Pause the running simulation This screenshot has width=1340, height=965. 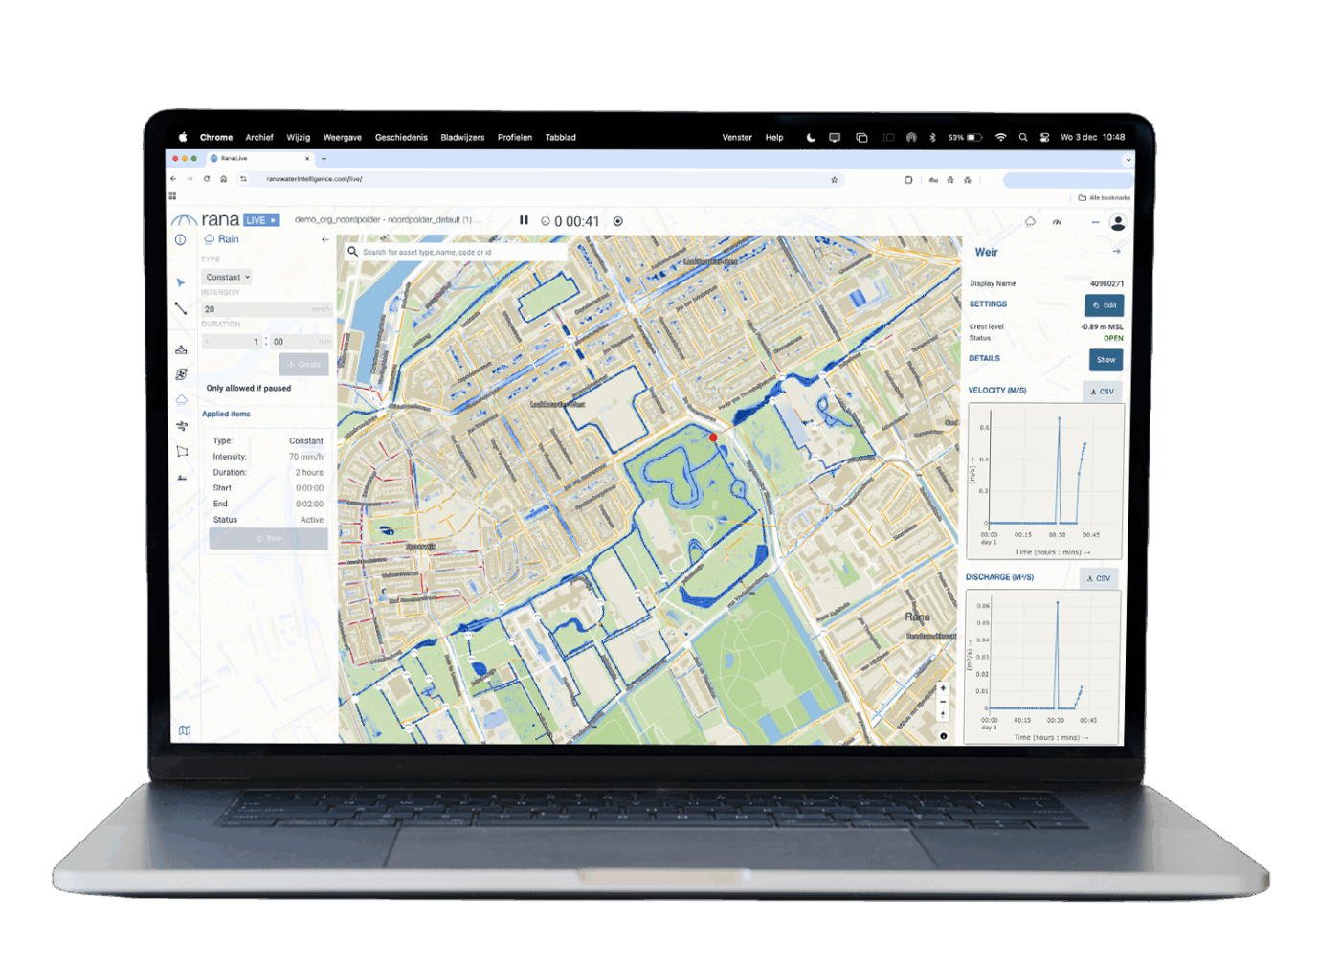coord(524,220)
